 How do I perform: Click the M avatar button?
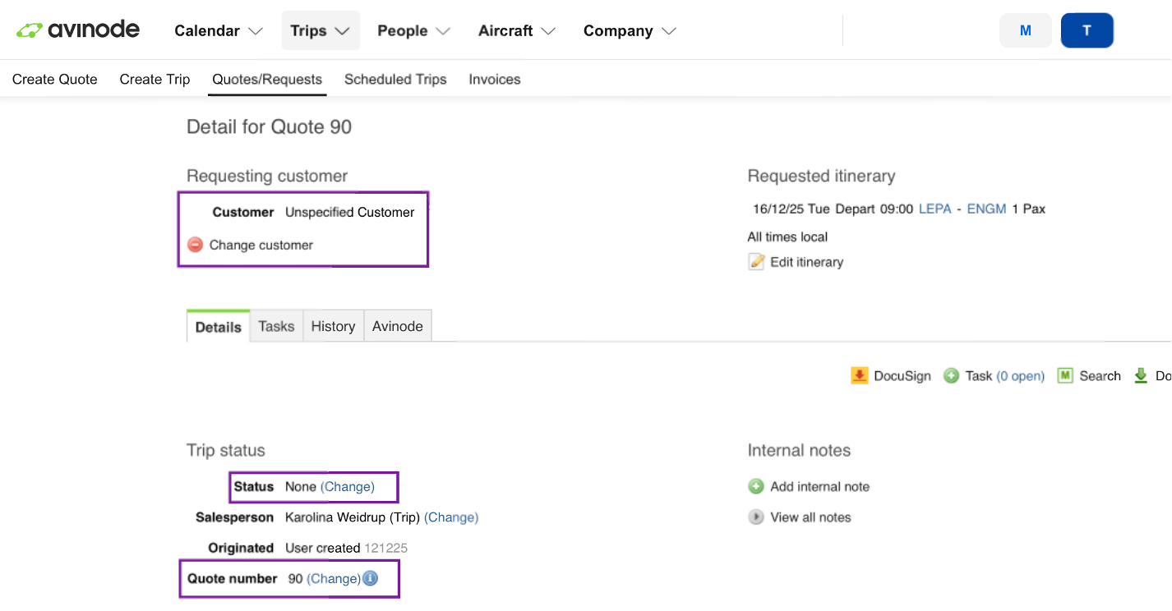tap(1025, 30)
